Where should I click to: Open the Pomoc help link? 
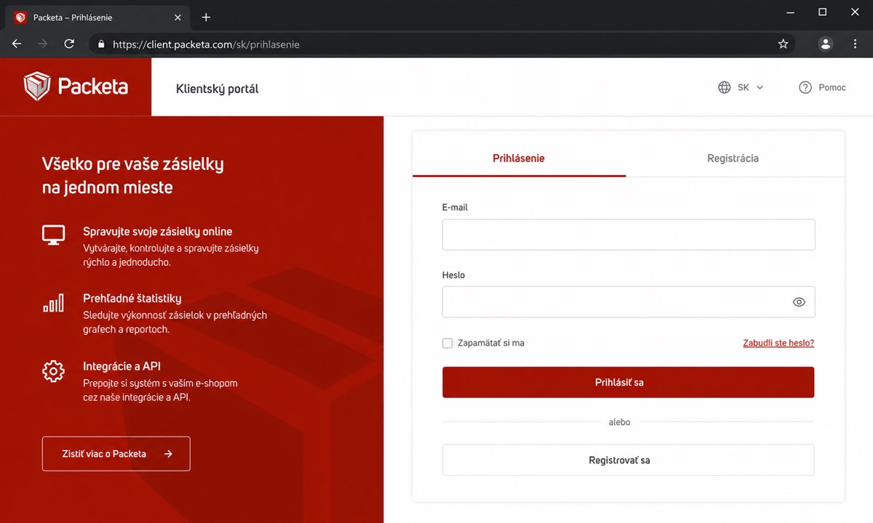click(832, 87)
